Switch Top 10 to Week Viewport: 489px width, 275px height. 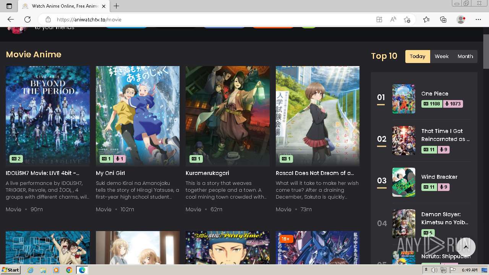pyautogui.click(x=442, y=56)
